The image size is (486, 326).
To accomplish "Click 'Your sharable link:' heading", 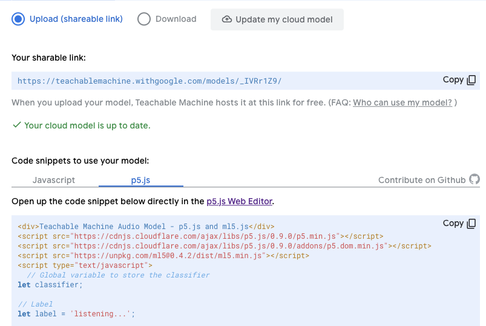I will pos(48,58).
